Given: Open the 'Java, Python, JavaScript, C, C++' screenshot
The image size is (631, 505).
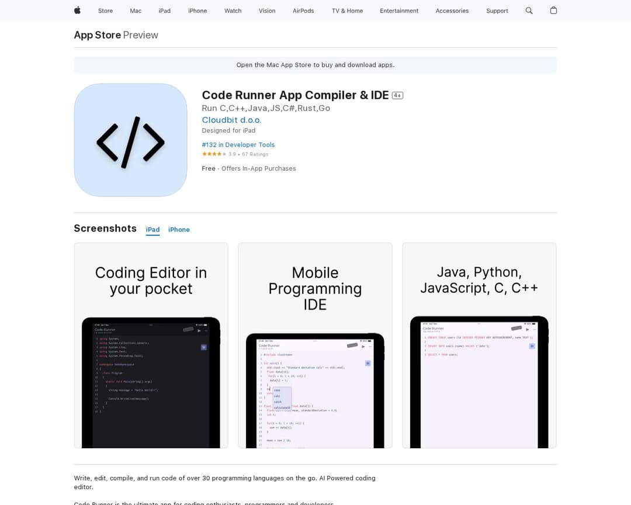Looking at the screenshot, I should [479, 345].
